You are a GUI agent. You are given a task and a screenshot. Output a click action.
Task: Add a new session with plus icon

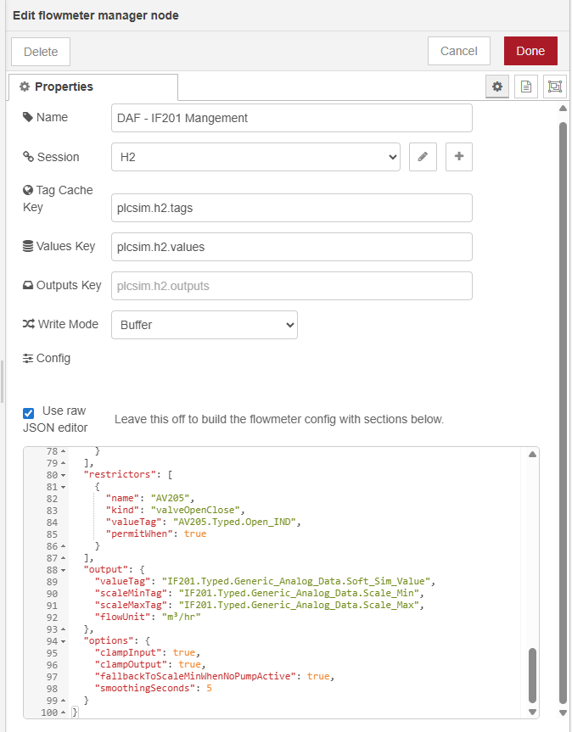pyautogui.click(x=459, y=157)
